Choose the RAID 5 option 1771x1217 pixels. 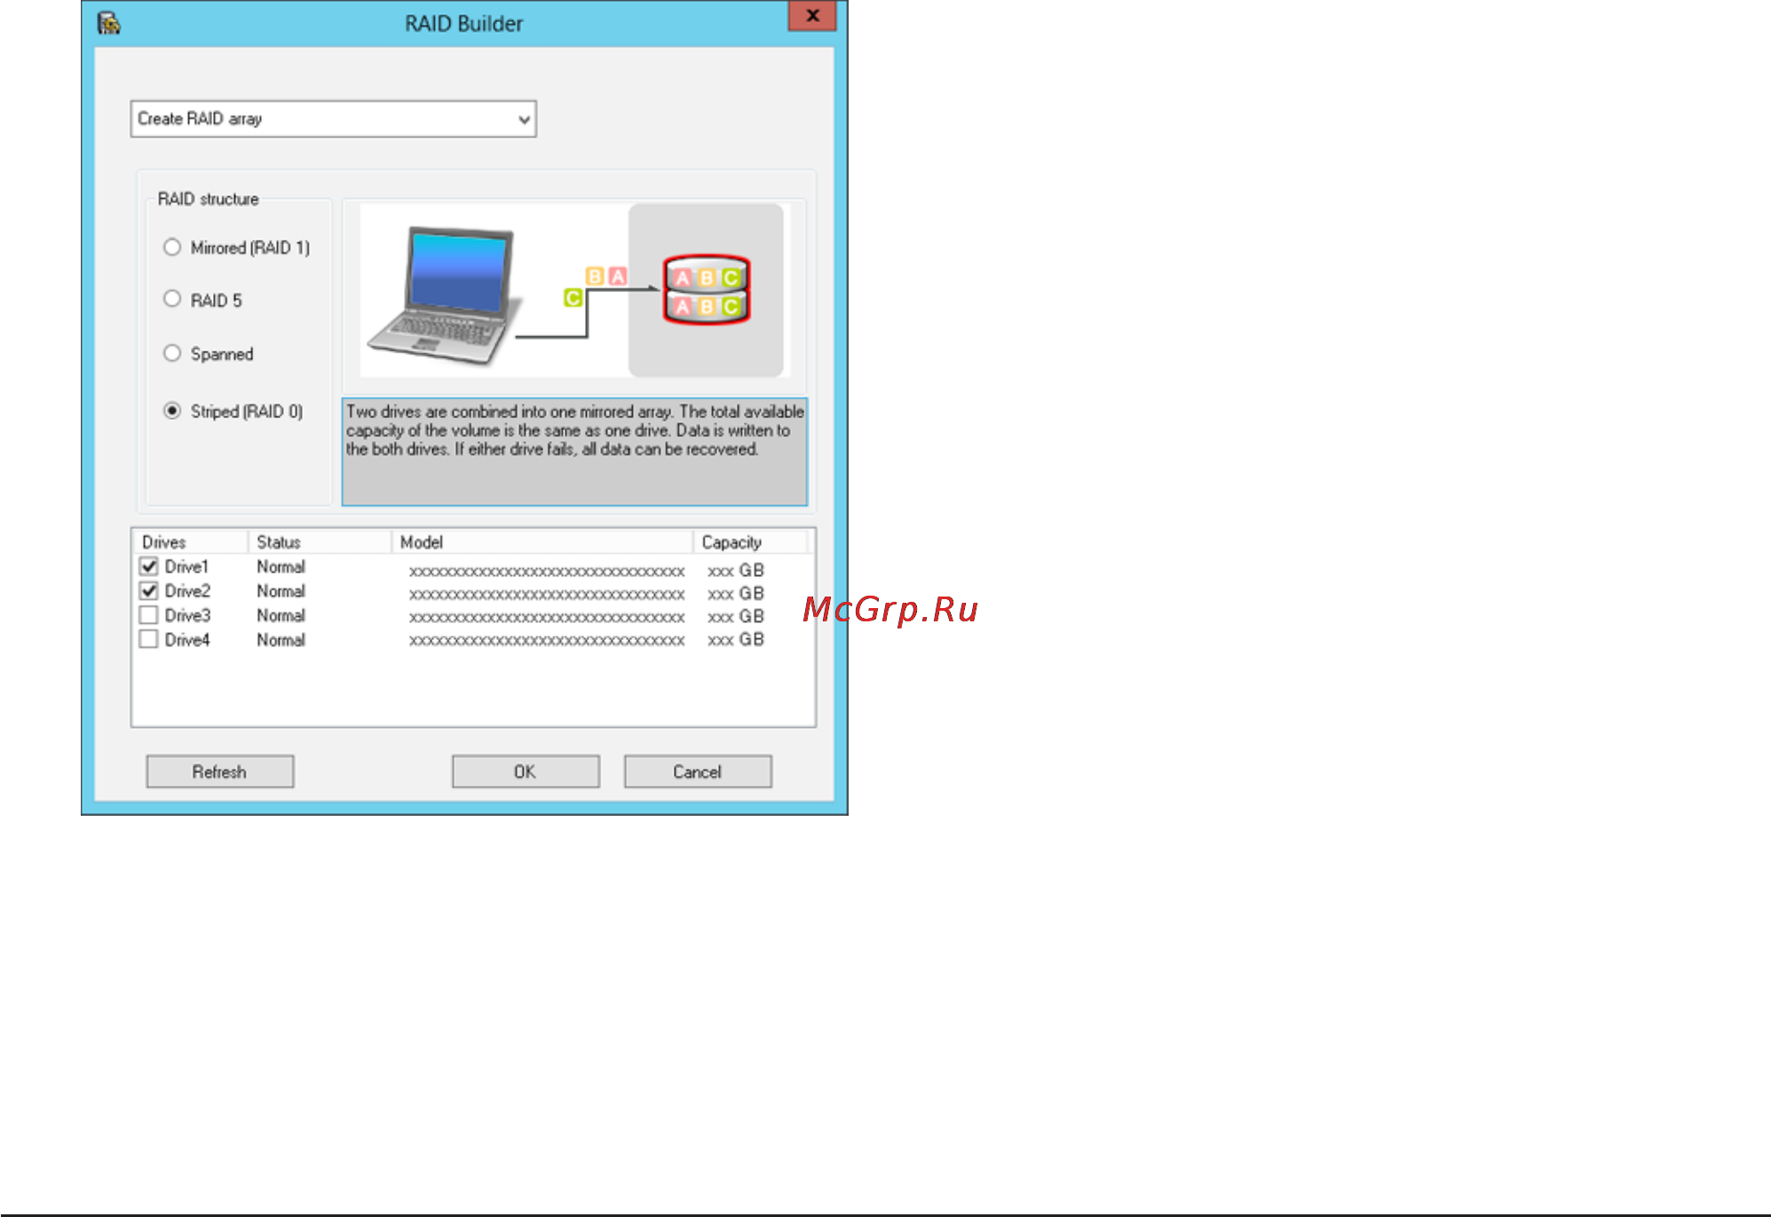[172, 299]
